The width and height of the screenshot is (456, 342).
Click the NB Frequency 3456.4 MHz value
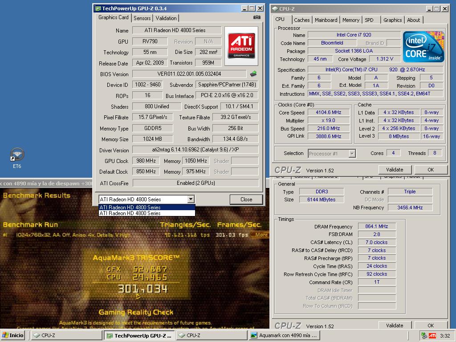click(410, 208)
